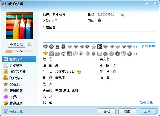160x116 pixels.
Task: Click the penguin card icon in services row
Action: point(63,47)
